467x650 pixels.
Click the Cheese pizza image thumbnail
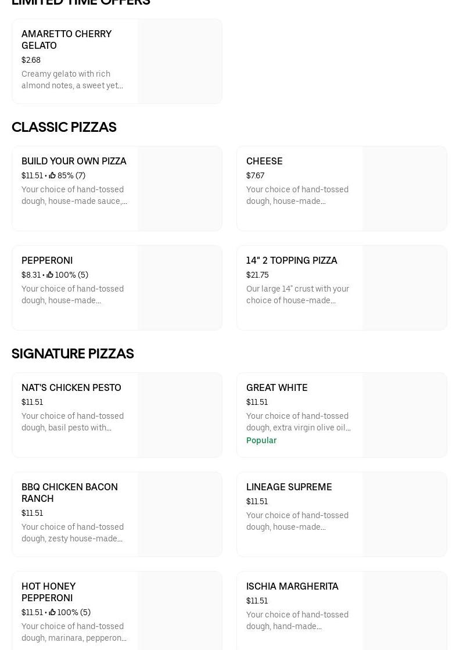(404, 189)
